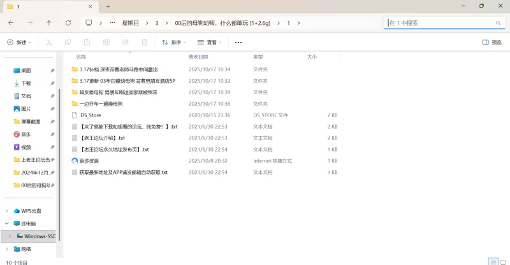Refresh the current folder view
The image size is (510, 265).
pyautogui.click(x=68, y=22)
